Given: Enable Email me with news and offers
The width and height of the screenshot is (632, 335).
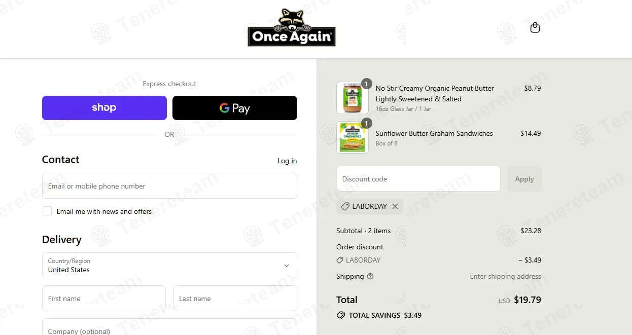Looking at the screenshot, I should click(x=47, y=211).
